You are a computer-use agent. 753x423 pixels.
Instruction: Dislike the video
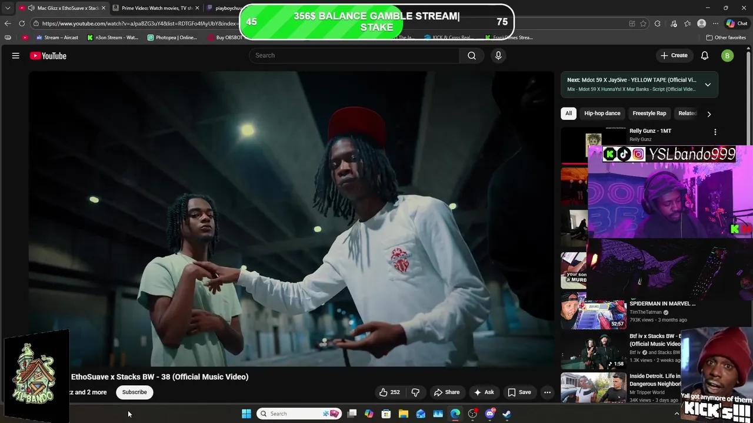tap(415, 392)
